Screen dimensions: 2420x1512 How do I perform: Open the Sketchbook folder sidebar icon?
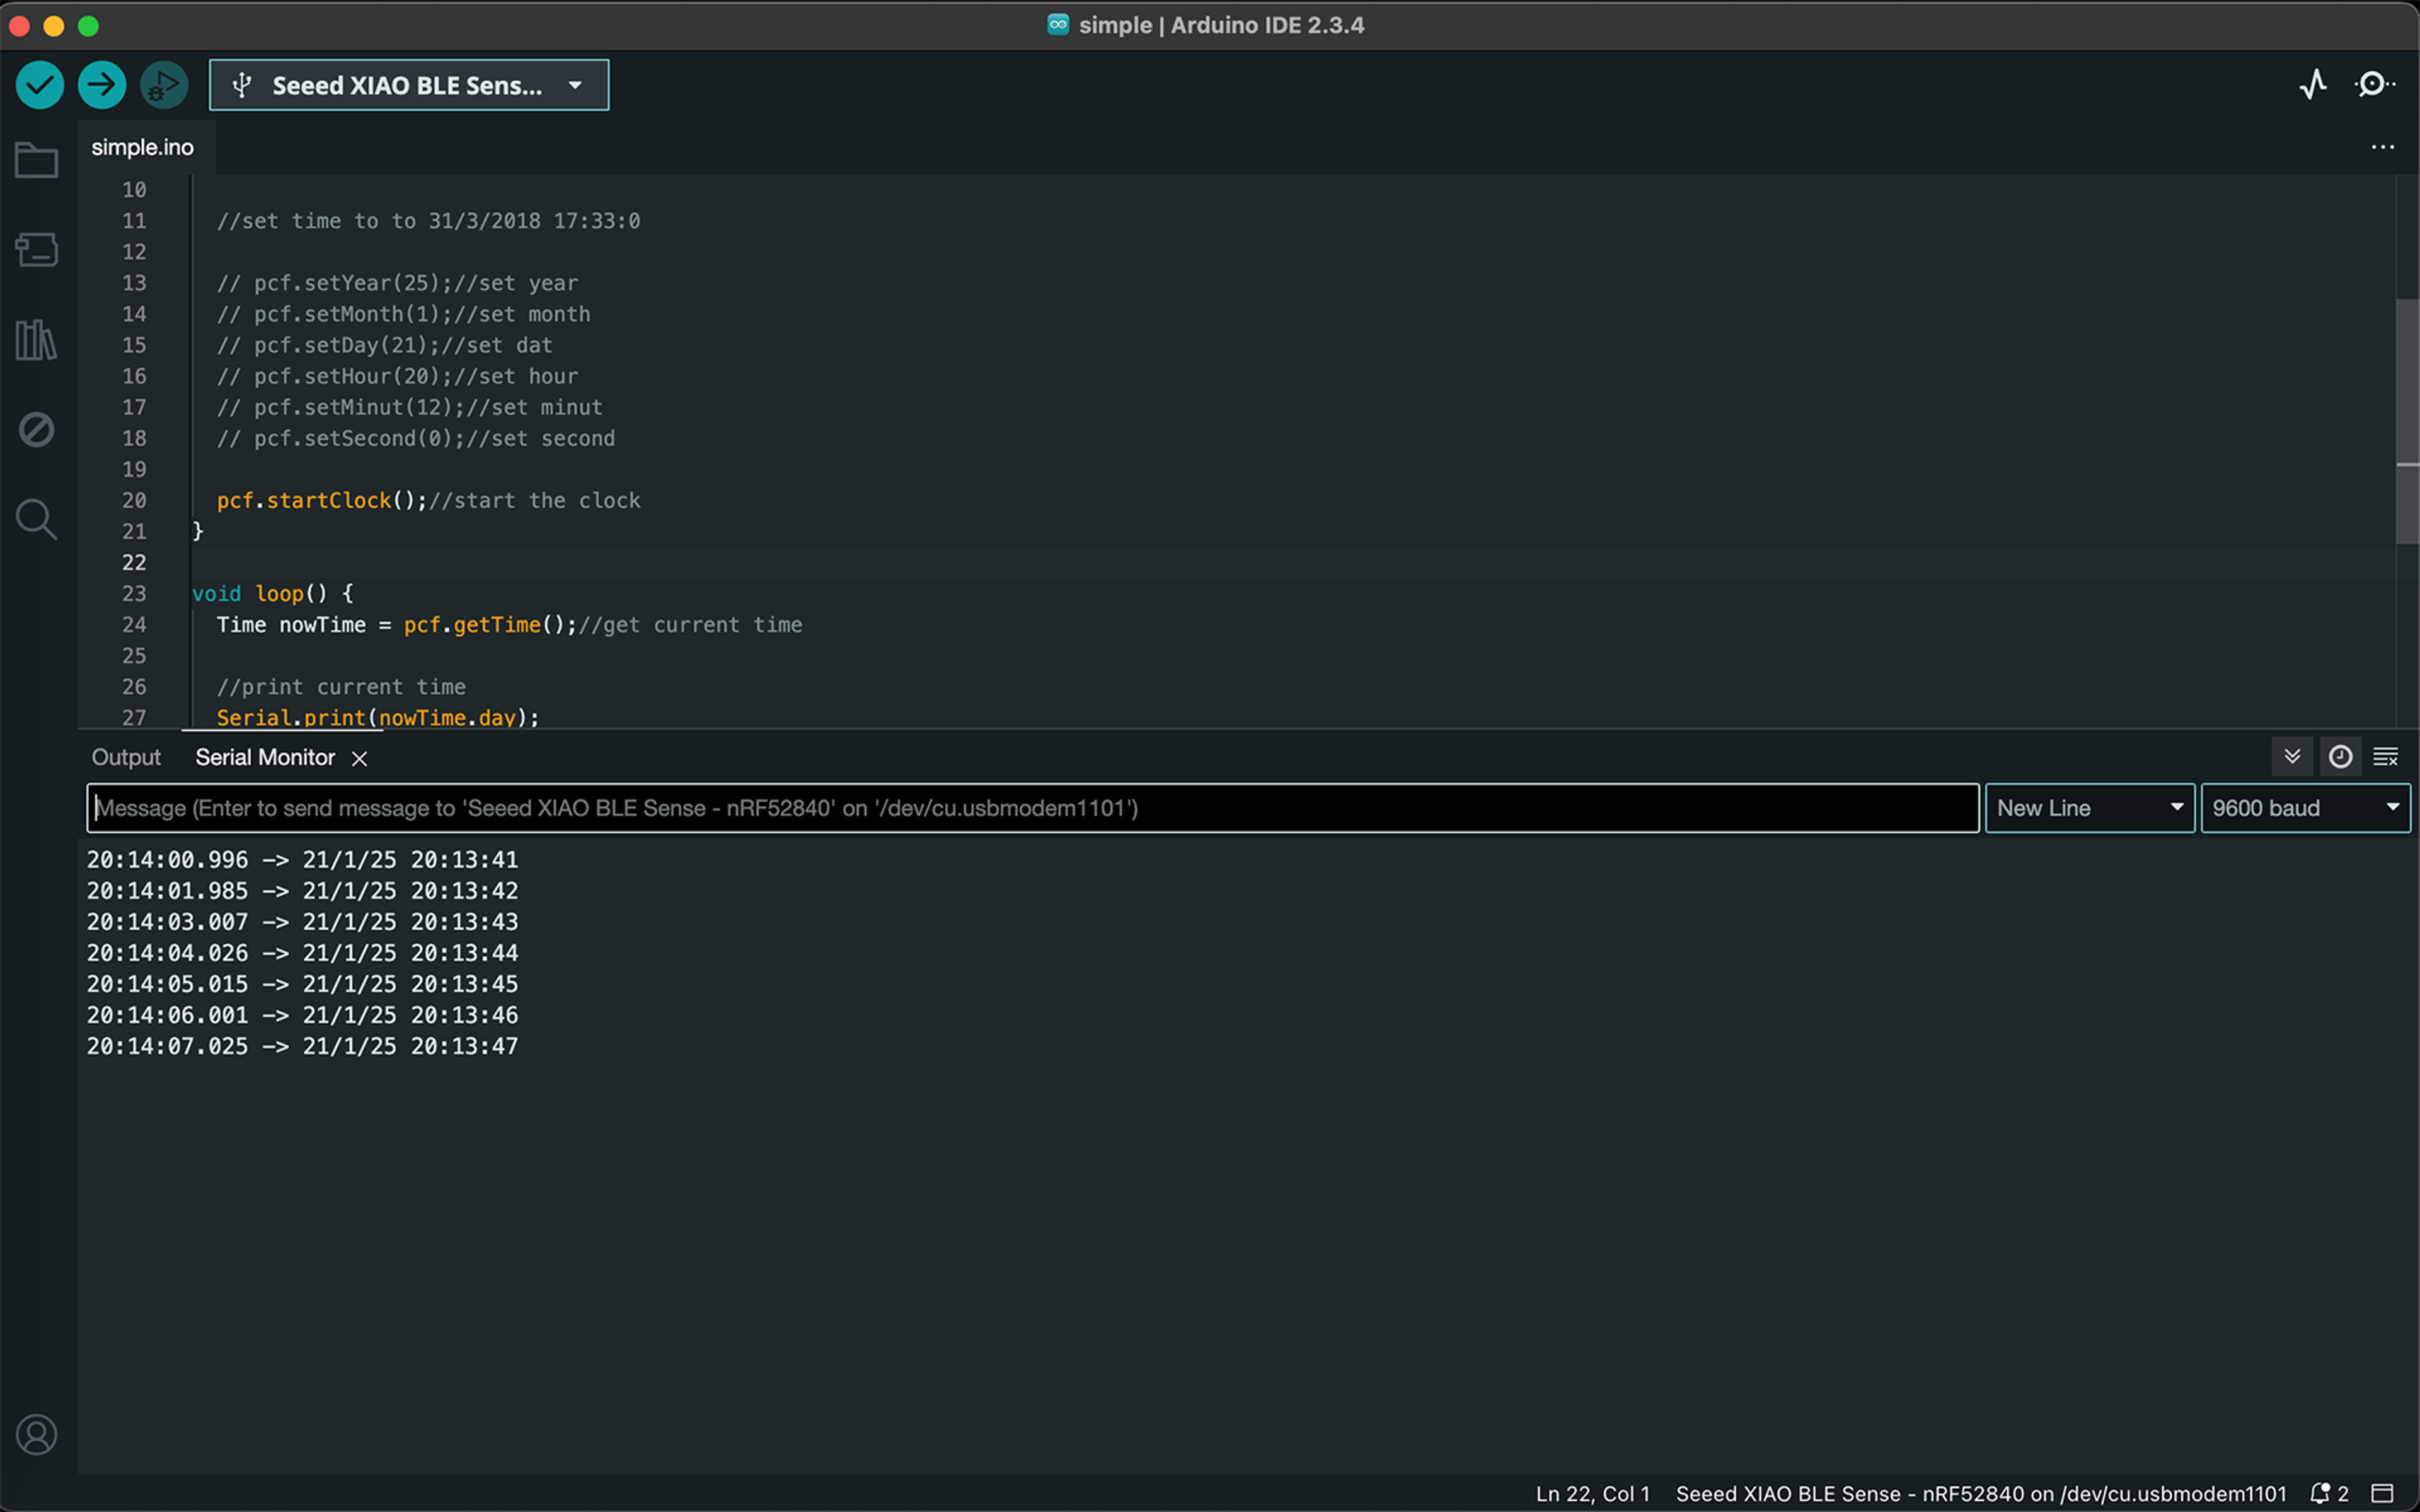(x=37, y=160)
